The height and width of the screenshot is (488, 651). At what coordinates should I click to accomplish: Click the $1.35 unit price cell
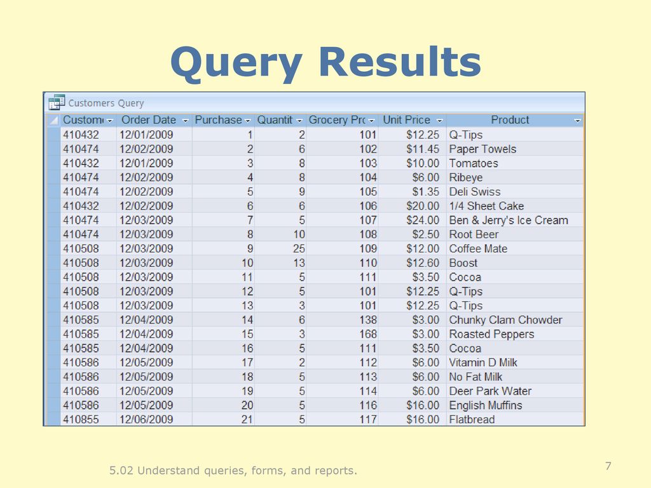[412, 192]
